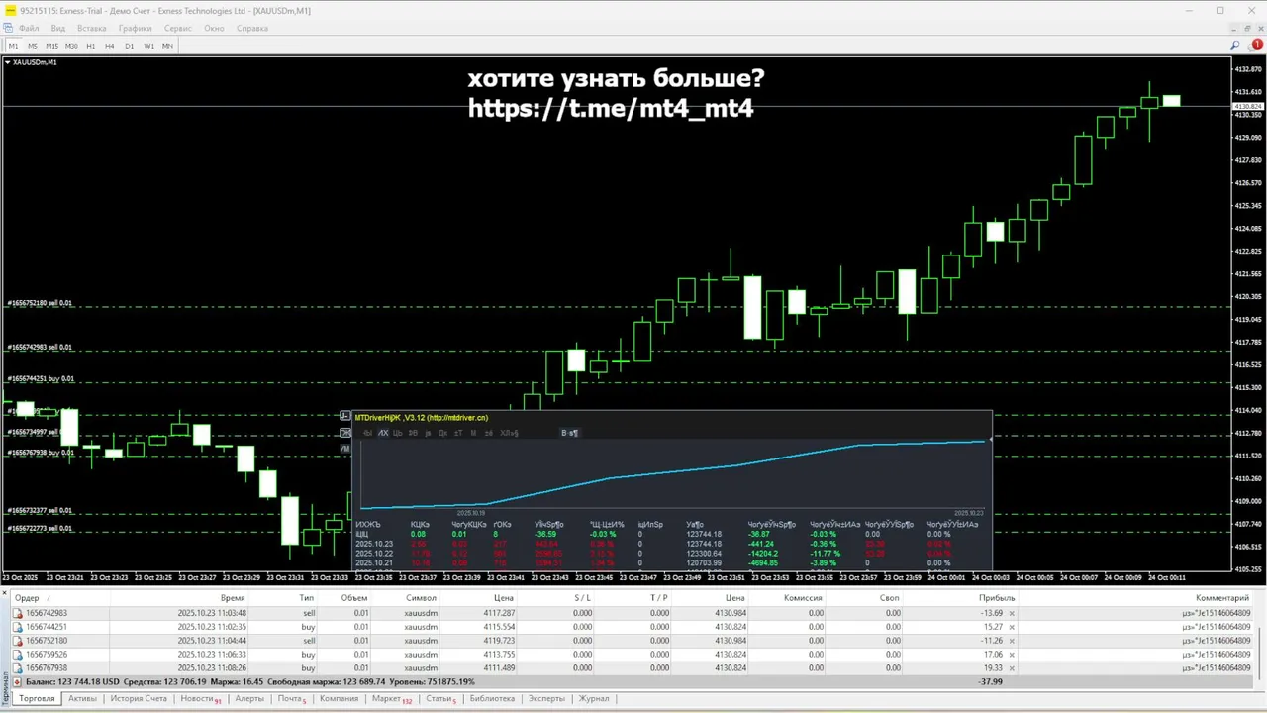
Task: Select the highlighted button in MTDriver panel toolbar
Action: 569,433
